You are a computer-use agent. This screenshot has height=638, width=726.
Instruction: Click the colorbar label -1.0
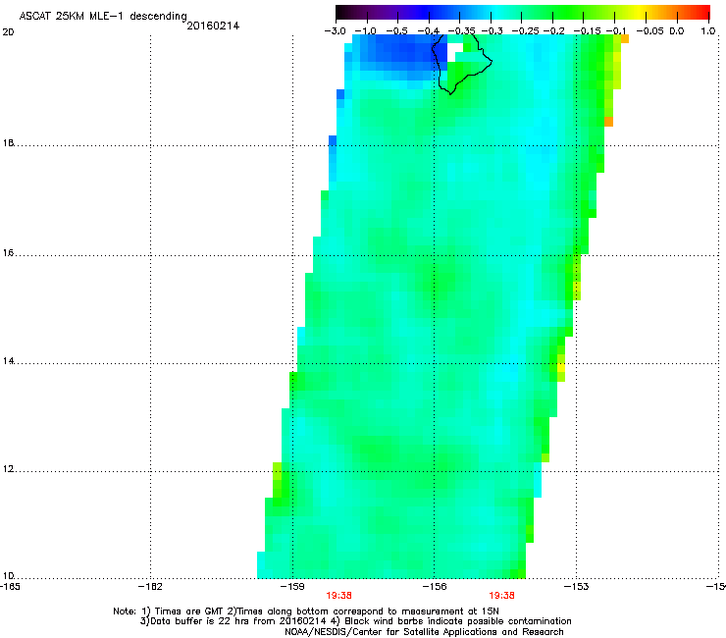point(365,31)
